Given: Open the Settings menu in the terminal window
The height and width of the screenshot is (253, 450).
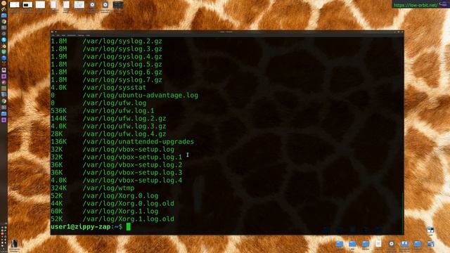Looking at the screenshot, I should tap(81, 35).
